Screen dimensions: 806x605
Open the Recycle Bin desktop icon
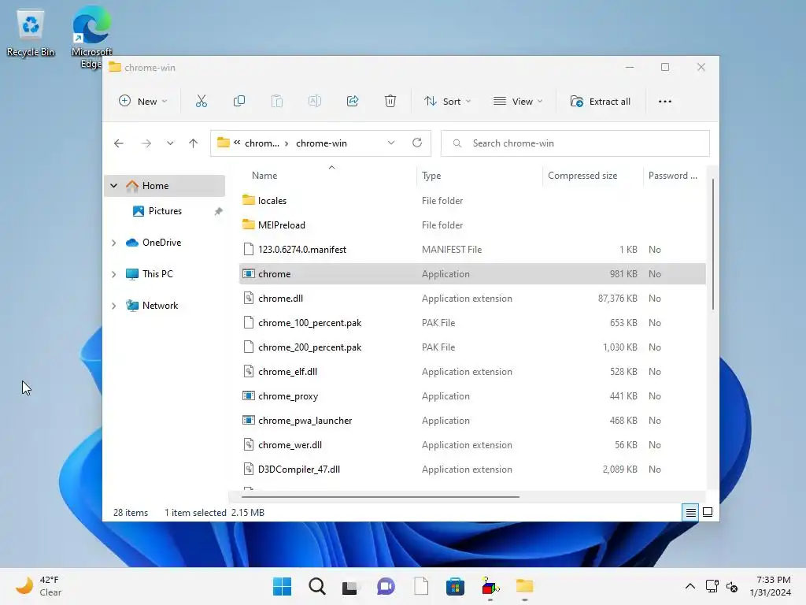tap(31, 33)
